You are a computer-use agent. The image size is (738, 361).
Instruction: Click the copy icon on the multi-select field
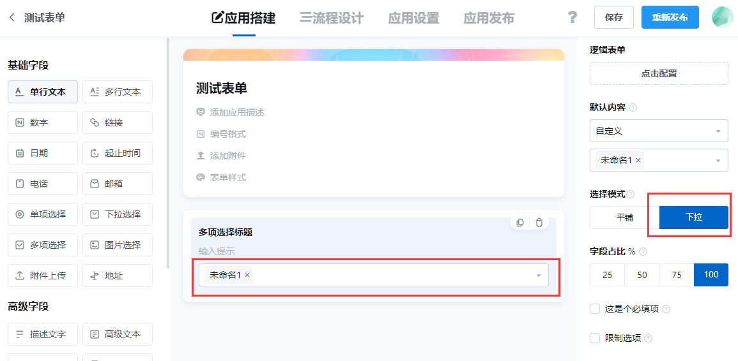tap(520, 223)
